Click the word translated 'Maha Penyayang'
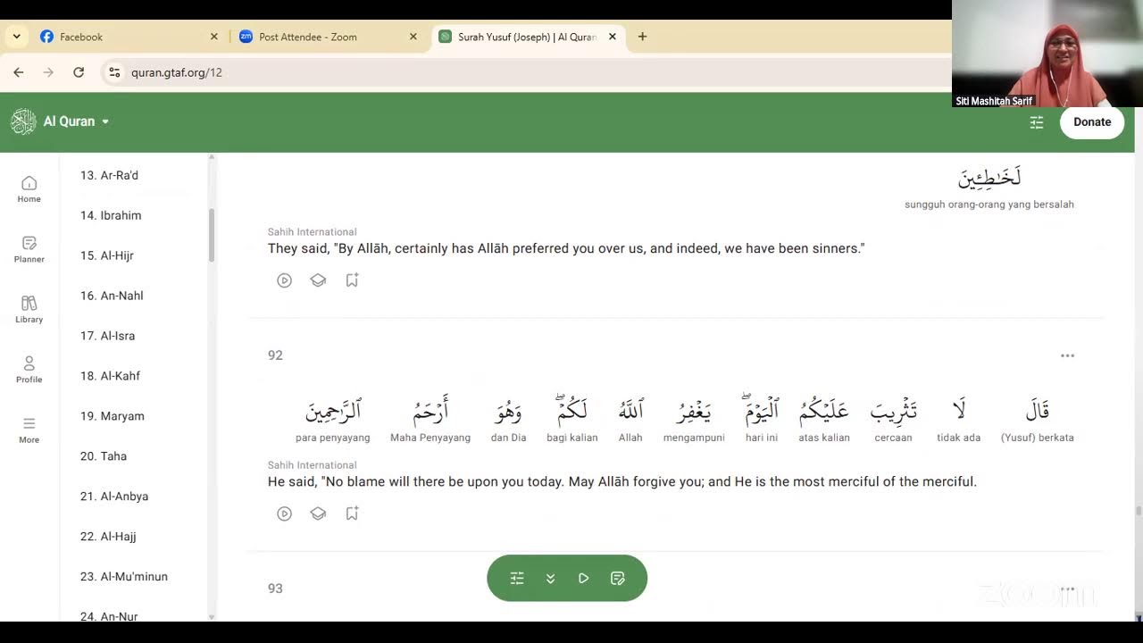The height and width of the screenshot is (643, 1143). coord(430,410)
